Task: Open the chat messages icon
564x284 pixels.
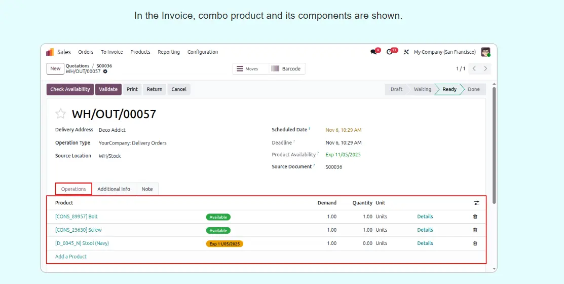Action: point(374,52)
